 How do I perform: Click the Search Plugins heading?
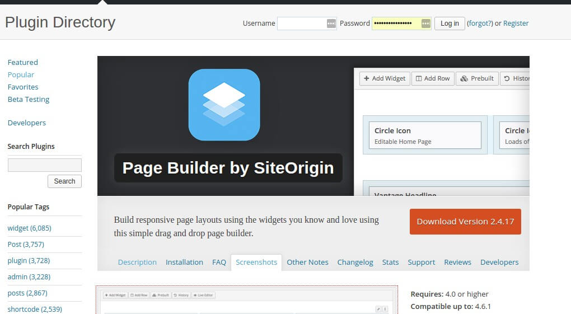[x=31, y=147]
